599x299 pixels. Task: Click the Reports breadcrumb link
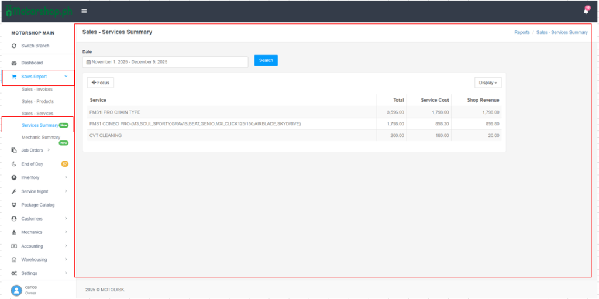[522, 33]
